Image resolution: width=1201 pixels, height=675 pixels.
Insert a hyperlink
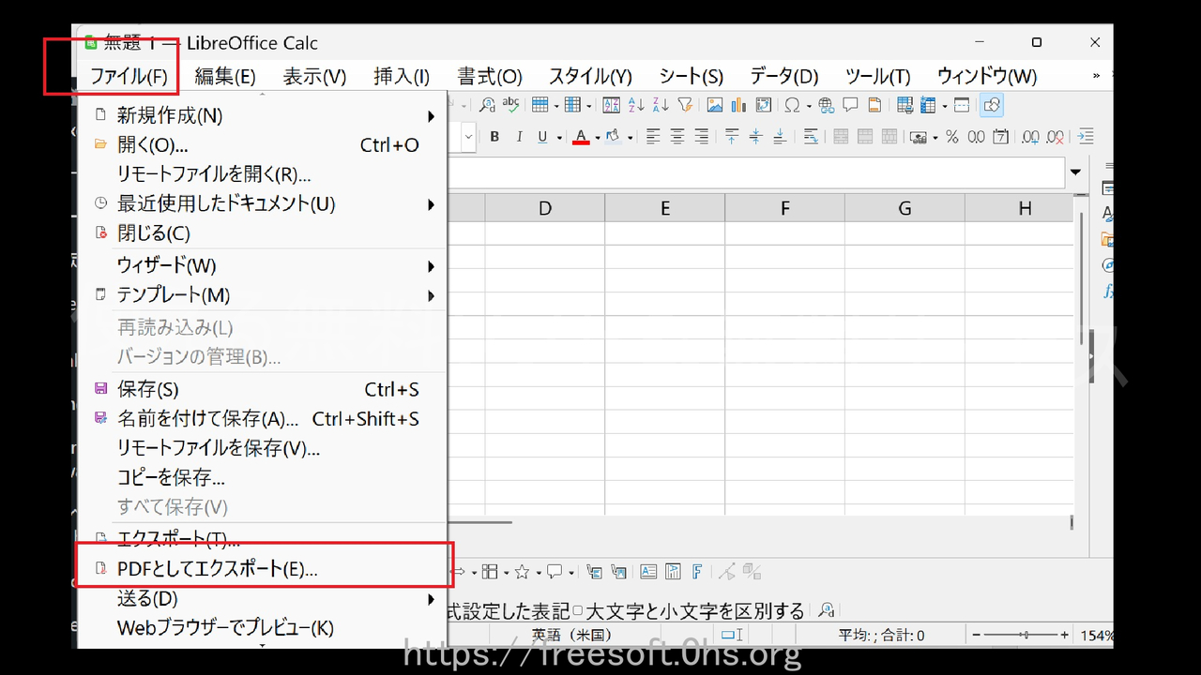pyautogui.click(x=825, y=104)
